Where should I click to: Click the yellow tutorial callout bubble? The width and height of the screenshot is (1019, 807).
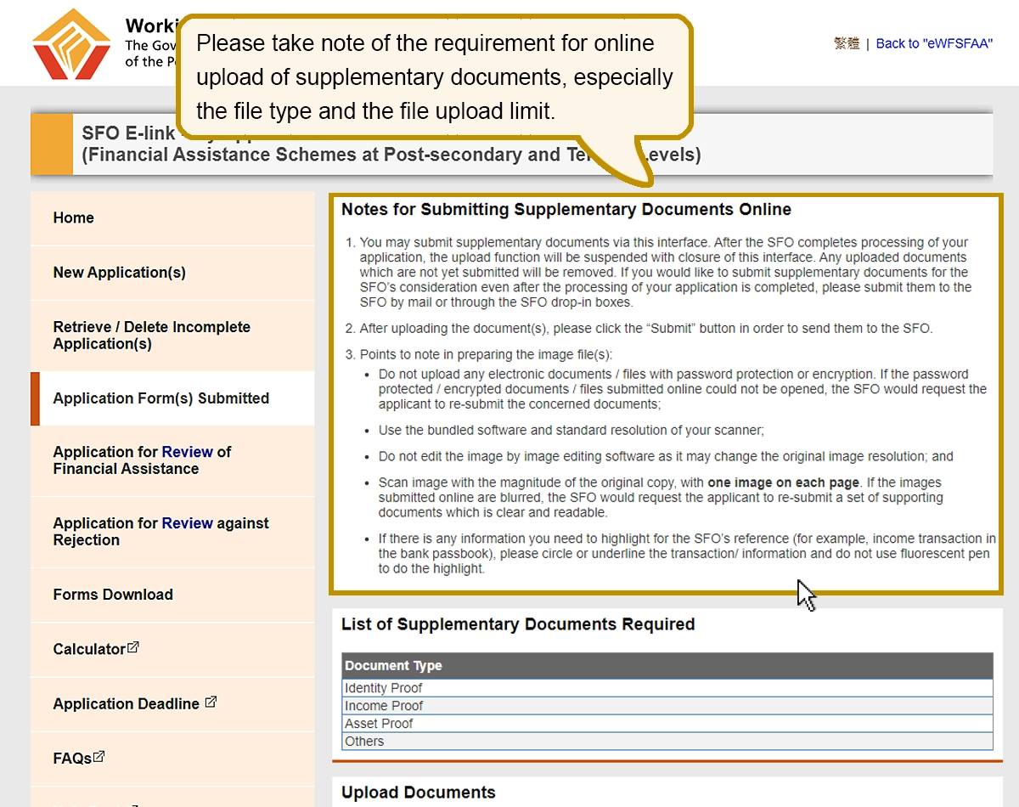(434, 77)
